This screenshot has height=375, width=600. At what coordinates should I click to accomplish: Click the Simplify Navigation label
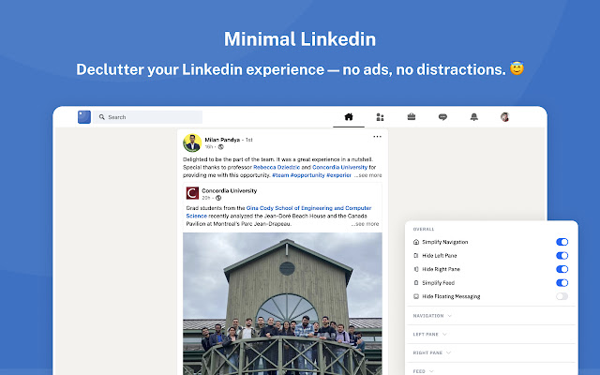(445, 242)
